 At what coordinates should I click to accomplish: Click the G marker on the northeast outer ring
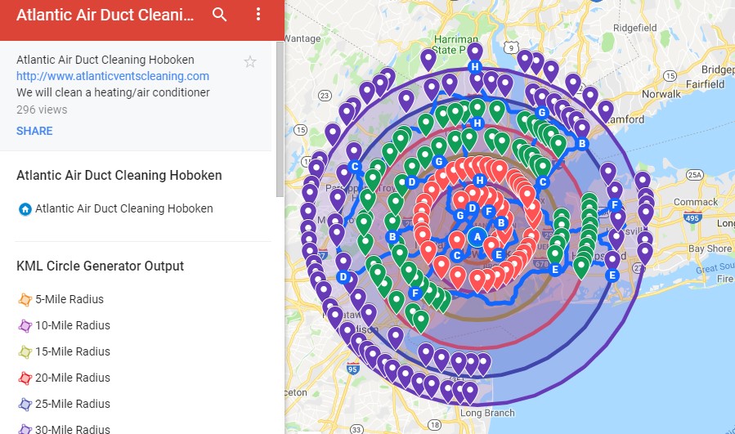(x=542, y=113)
